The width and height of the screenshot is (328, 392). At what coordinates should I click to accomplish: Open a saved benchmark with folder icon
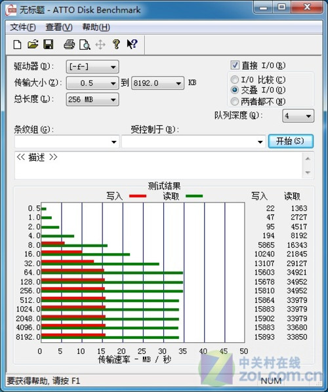click(x=33, y=45)
